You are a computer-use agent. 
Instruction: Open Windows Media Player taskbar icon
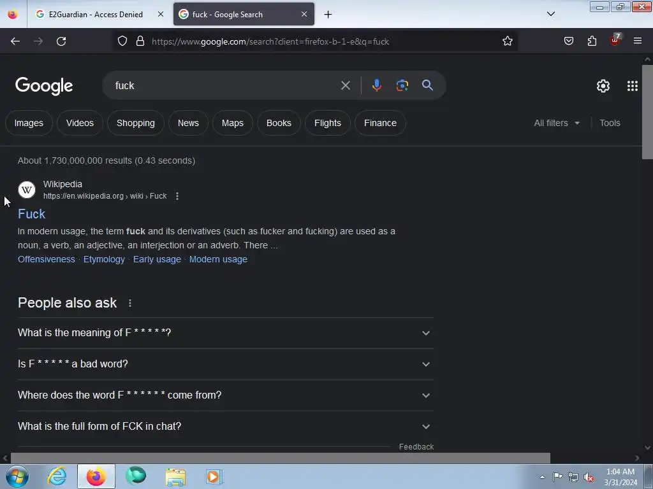(214, 477)
